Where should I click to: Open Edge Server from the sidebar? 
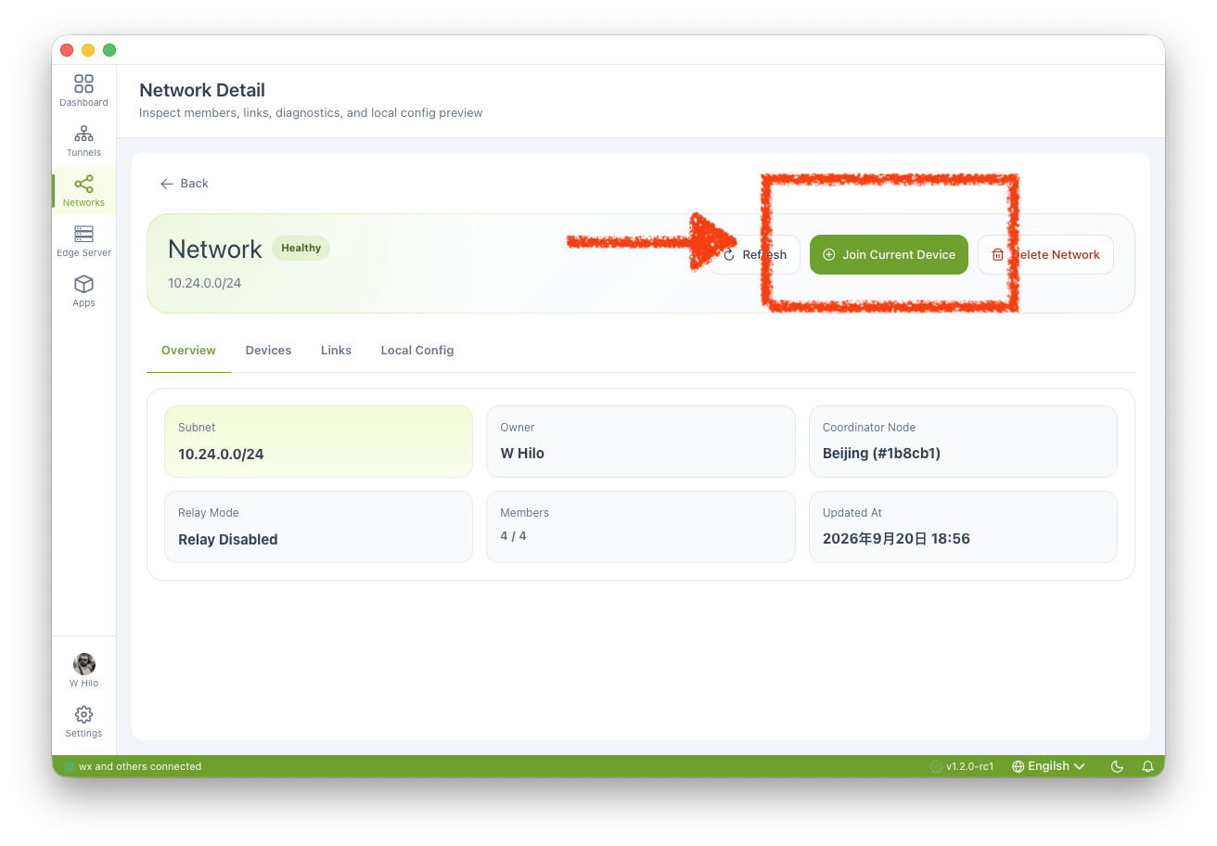[x=83, y=241]
